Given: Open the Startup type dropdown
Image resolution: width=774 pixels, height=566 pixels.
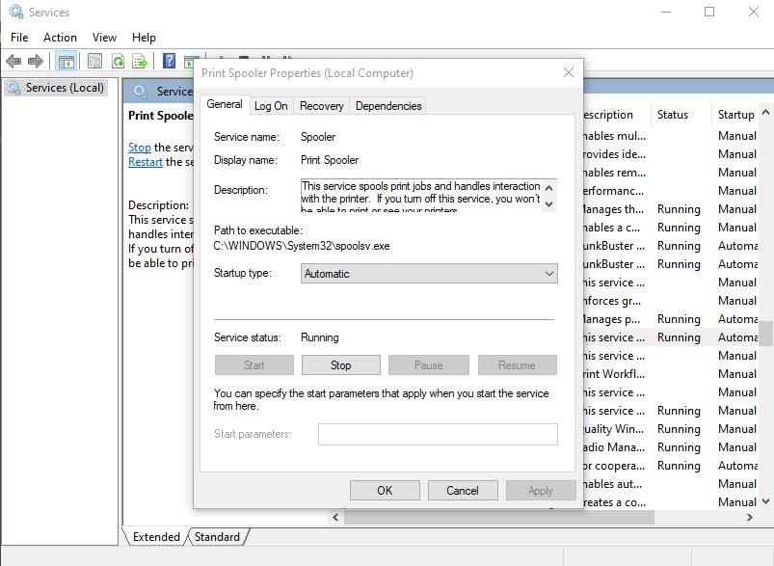Looking at the screenshot, I should tap(429, 273).
